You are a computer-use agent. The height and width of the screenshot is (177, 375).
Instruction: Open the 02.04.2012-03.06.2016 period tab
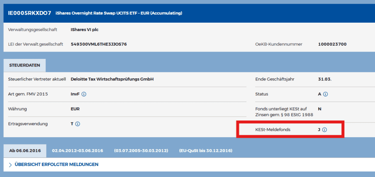78,151
